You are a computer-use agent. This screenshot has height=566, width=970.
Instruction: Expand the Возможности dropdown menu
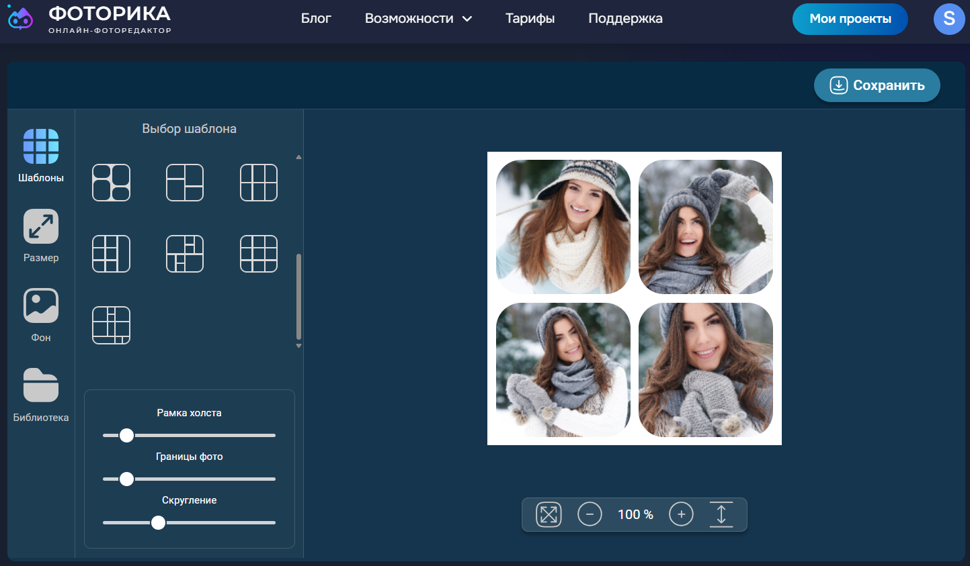tap(418, 19)
